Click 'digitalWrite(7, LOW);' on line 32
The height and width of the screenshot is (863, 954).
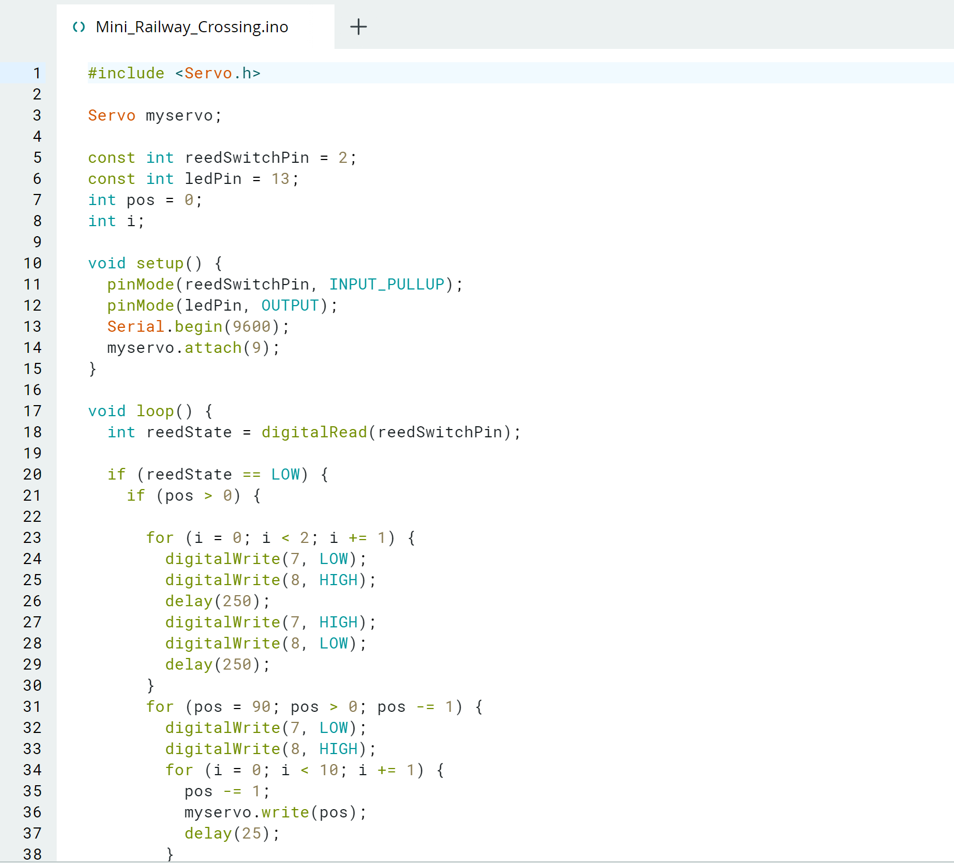266,728
